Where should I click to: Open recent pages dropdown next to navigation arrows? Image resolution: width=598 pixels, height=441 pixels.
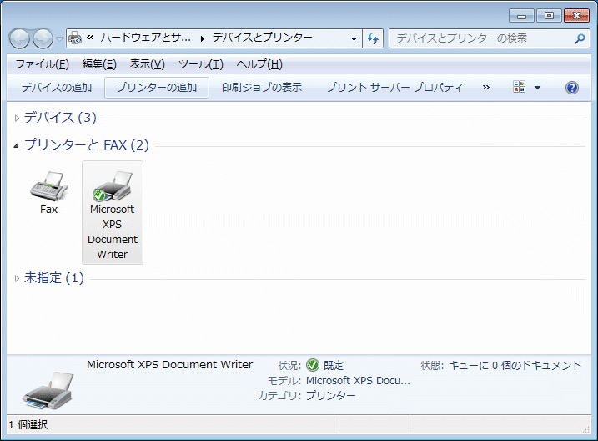[59, 39]
